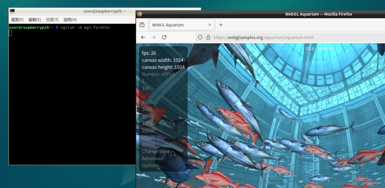This screenshot has width=385, height=188.
Task: Select 1 fish in Number of Fish
Action: pos(143,81)
